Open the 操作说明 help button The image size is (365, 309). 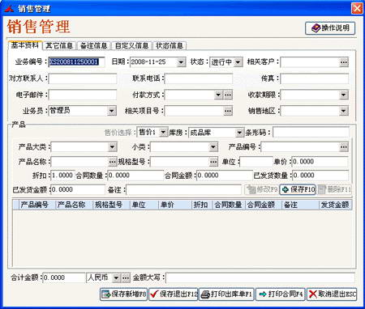coord(330,28)
